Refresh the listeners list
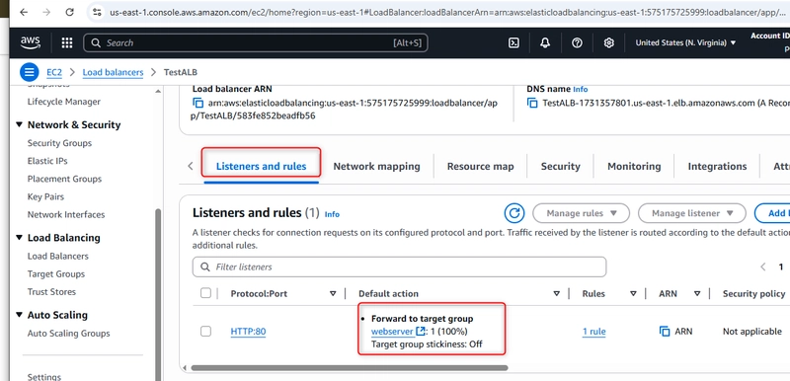 [513, 213]
